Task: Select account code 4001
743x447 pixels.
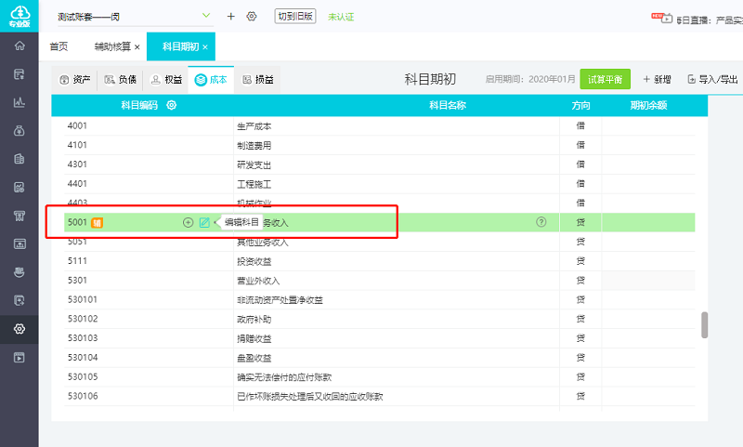Action: click(77, 125)
